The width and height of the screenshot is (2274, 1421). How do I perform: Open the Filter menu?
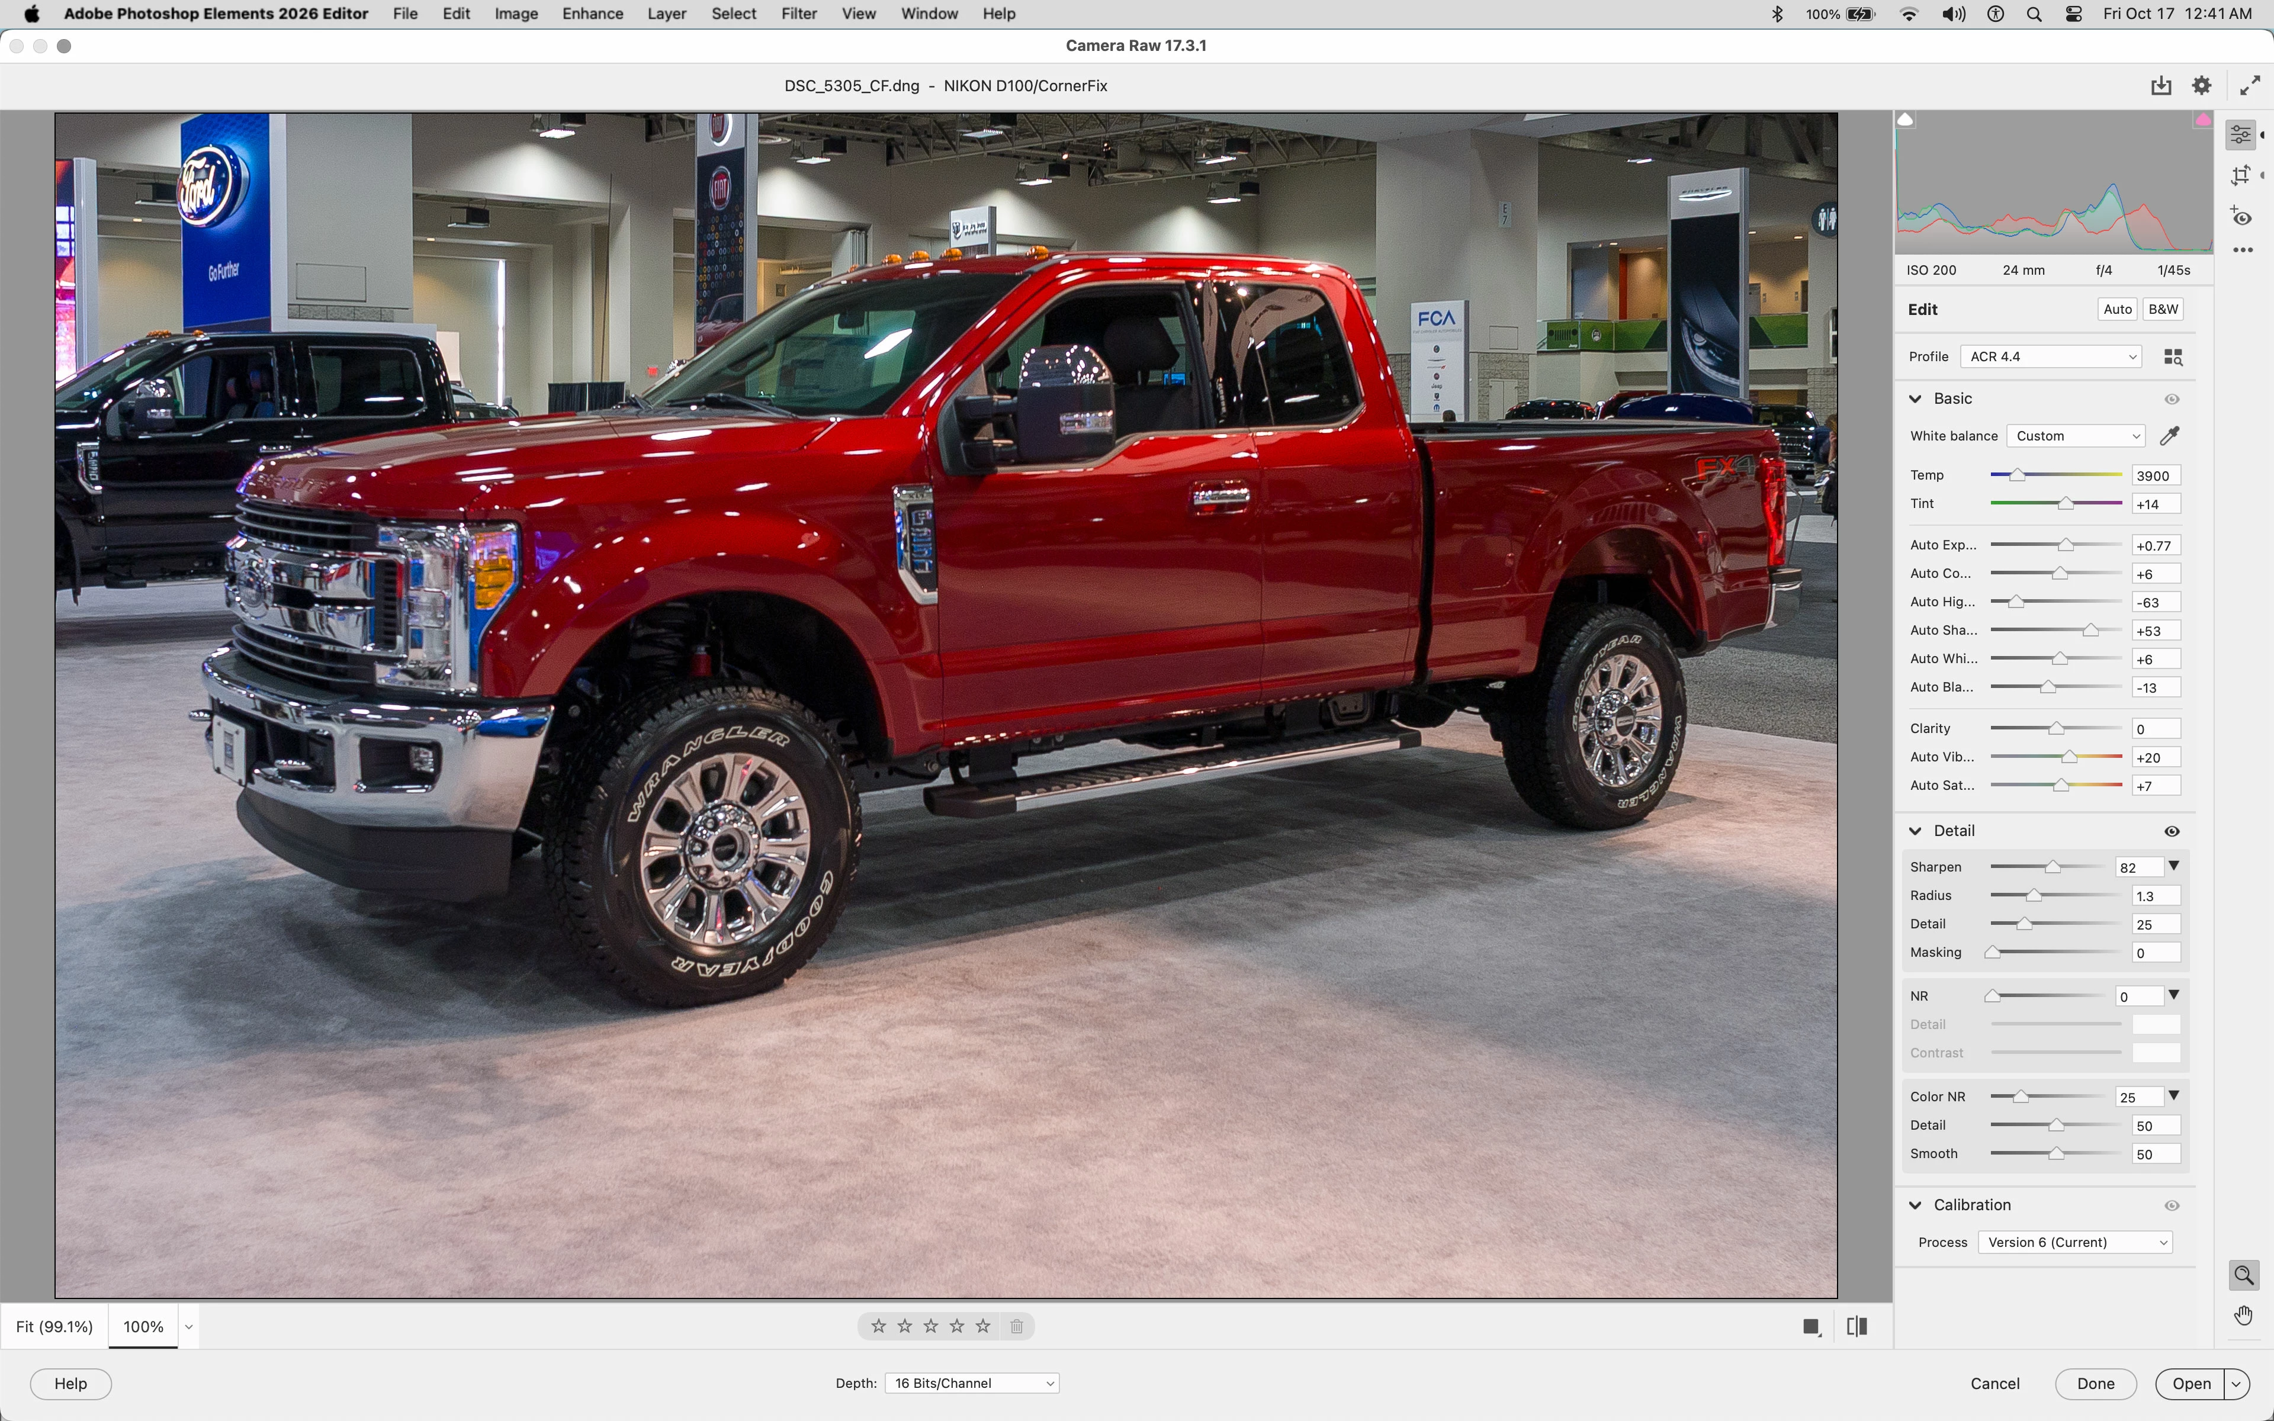pos(799,14)
